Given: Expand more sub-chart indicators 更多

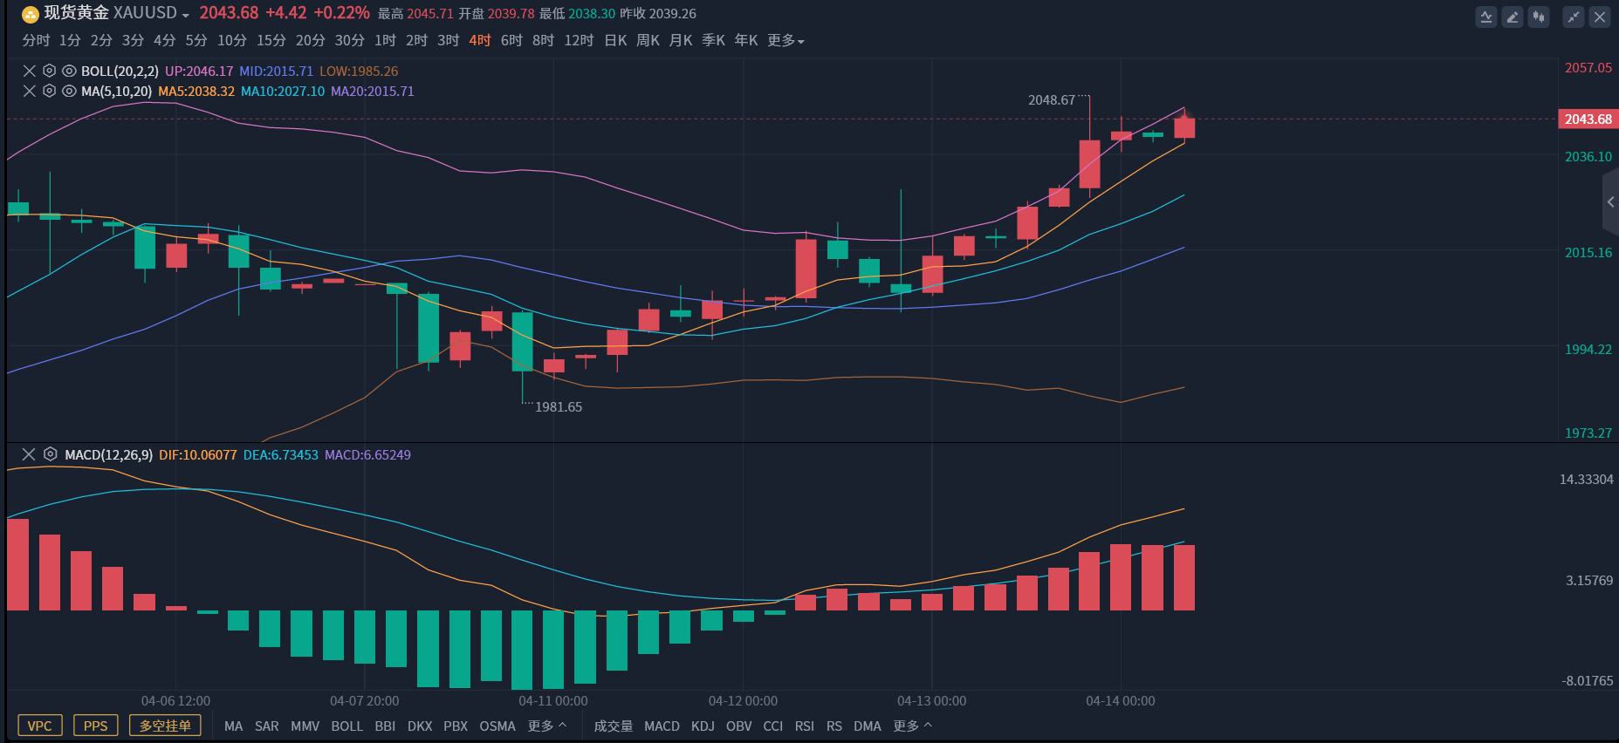Looking at the screenshot, I should pyautogui.click(x=913, y=726).
